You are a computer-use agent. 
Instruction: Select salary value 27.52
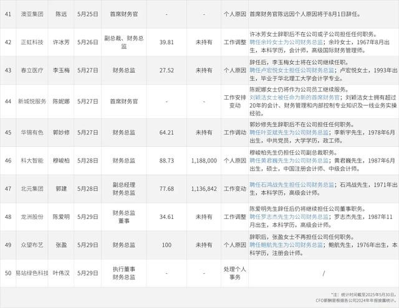pyautogui.click(x=166, y=70)
